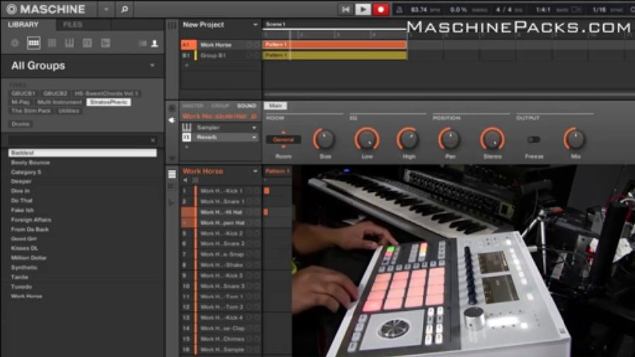The width and height of the screenshot is (635, 357).
Task: Adjust the reverb Mix knob
Action: click(x=575, y=139)
